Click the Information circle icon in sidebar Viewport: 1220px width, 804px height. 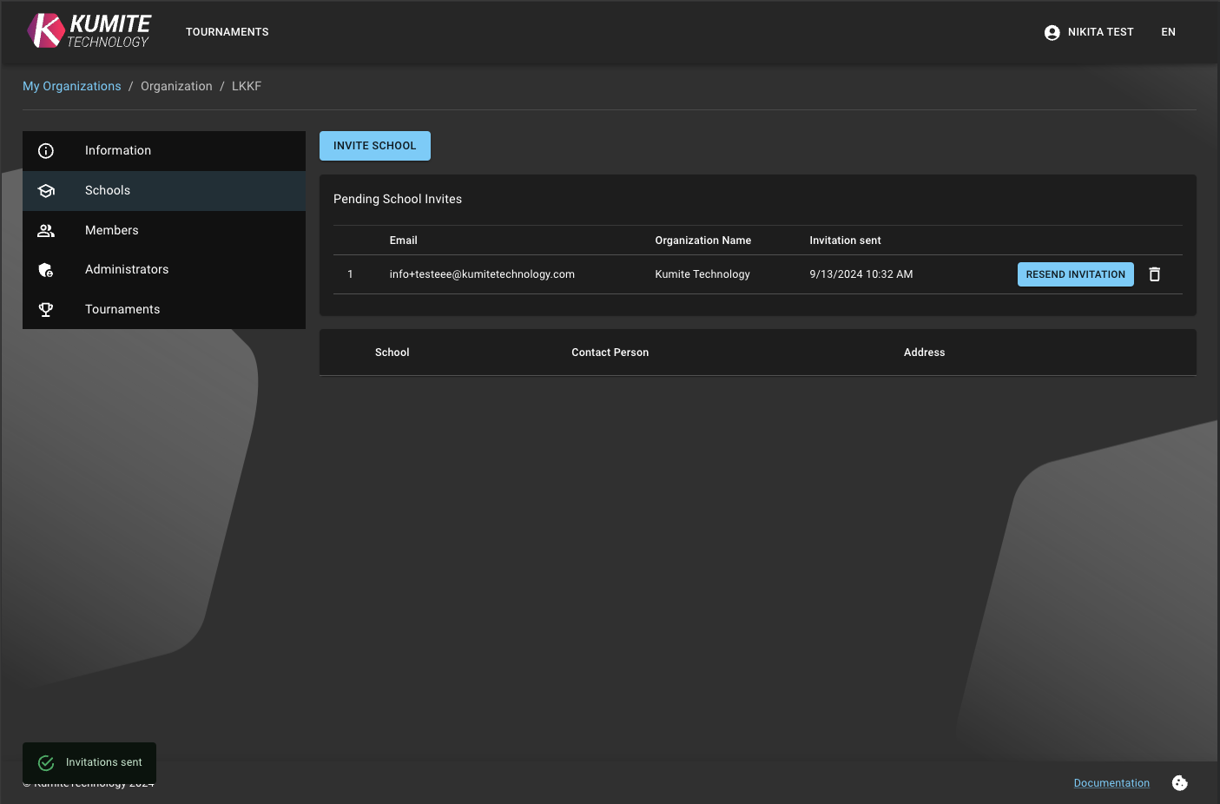point(46,151)
